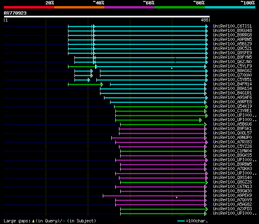Select the UniRef100_A9RFE8 label
This screenshot has width=259, height=224.
[232, 102]
